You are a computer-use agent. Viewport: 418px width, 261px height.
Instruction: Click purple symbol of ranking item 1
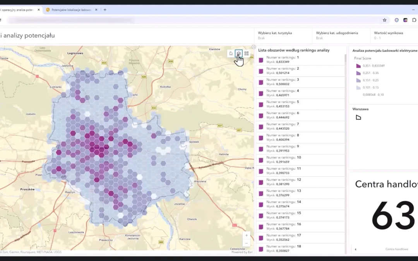(261, 60)
